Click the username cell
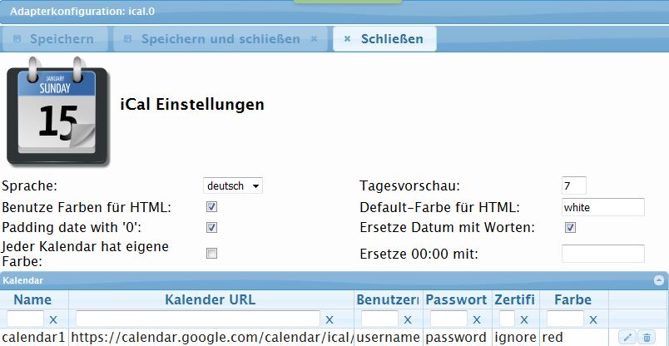 coord(389,338)
